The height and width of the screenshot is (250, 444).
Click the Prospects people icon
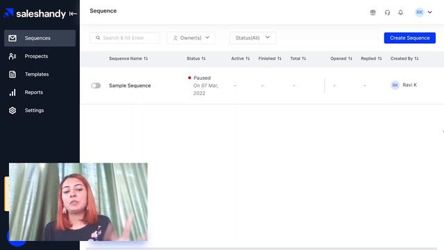(x=12, y=56)
